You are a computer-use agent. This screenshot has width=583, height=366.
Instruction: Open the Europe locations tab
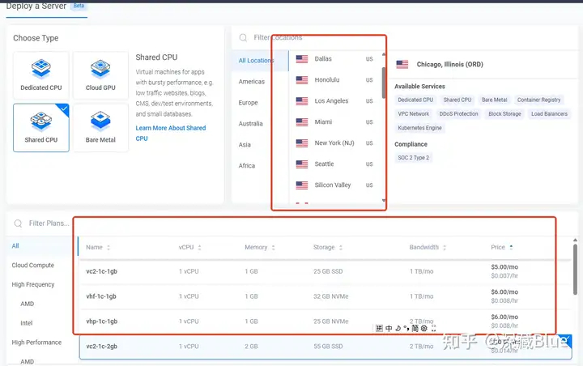248,103
